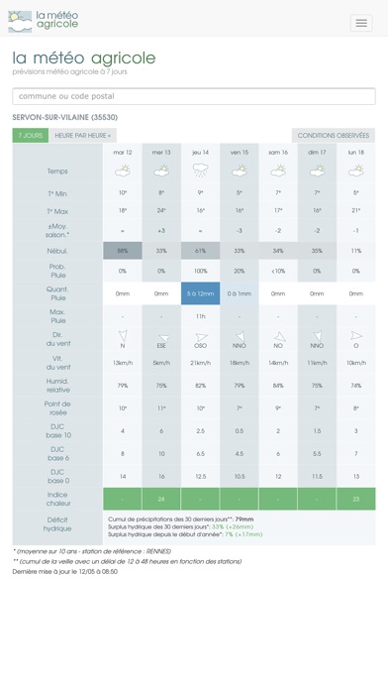Select the sam 16 column header
Image resolution: width=388 pixels, height=690 pixels.
[x=278, y=153]
